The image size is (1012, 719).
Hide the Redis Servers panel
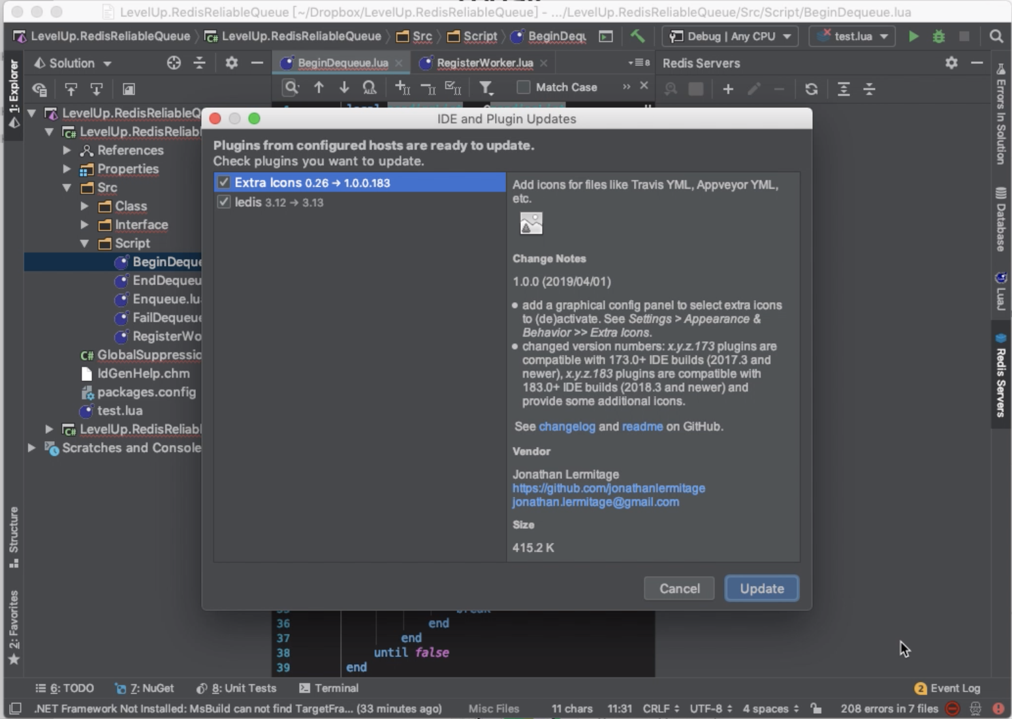pos(977,63)
